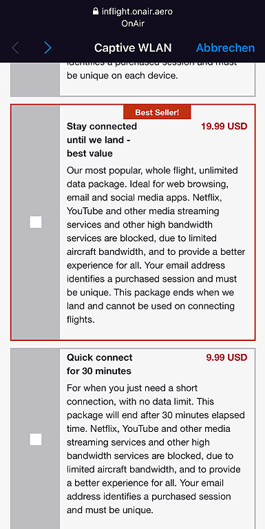Image resolution: width=265 pixels, height=529 pixels.
Task: Select the 19.99 USD price label
Action: 224,127
